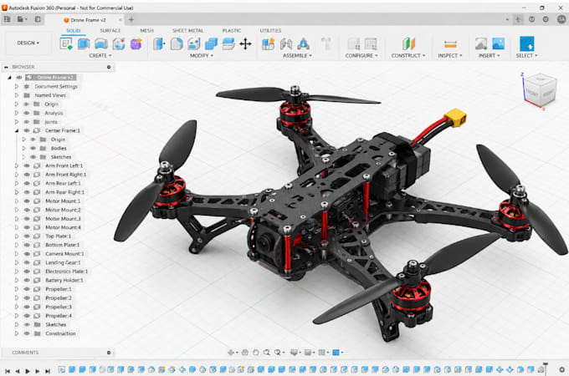Open the Comments panel header
Viewport: 569px width, 376px height.
coord(58,352)
